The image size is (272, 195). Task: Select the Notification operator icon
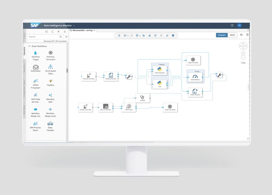(36, 67)
